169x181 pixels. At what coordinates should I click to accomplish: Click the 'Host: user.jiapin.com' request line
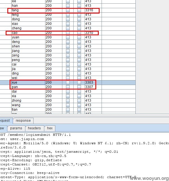tap(22, 139)
